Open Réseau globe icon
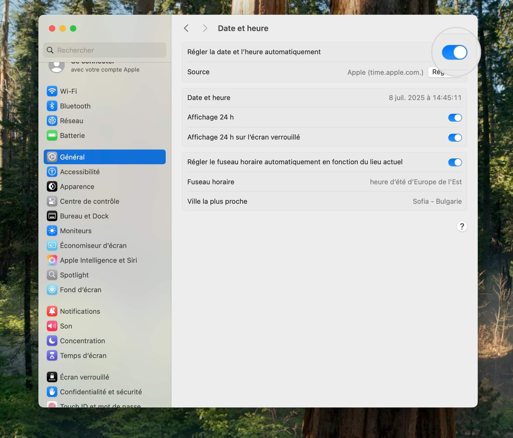The height and width of the screenshot is (438, 513). [52, 121]
